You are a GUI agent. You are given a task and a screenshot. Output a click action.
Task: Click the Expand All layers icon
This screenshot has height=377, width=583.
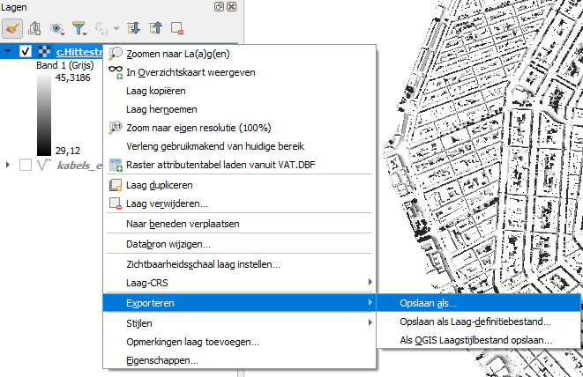point(133,28)
